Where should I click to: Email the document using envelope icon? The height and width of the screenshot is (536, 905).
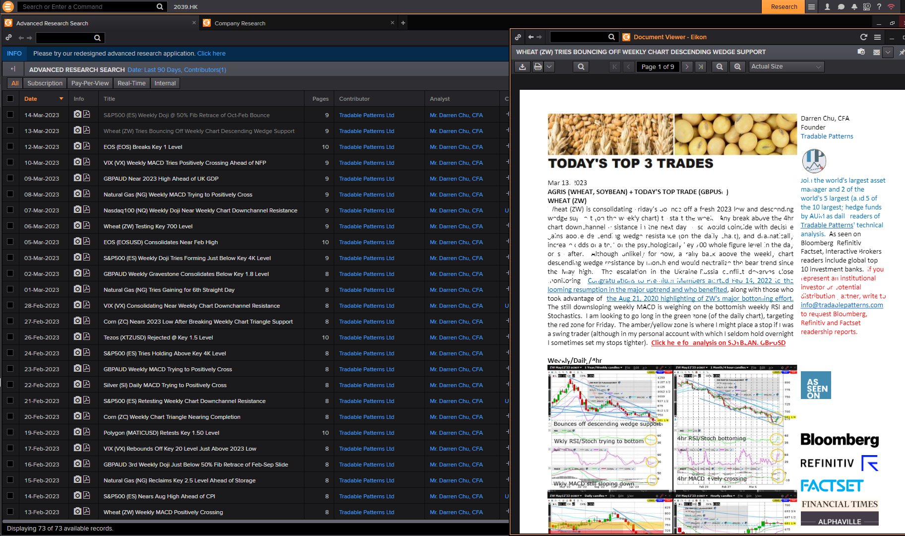876,52
